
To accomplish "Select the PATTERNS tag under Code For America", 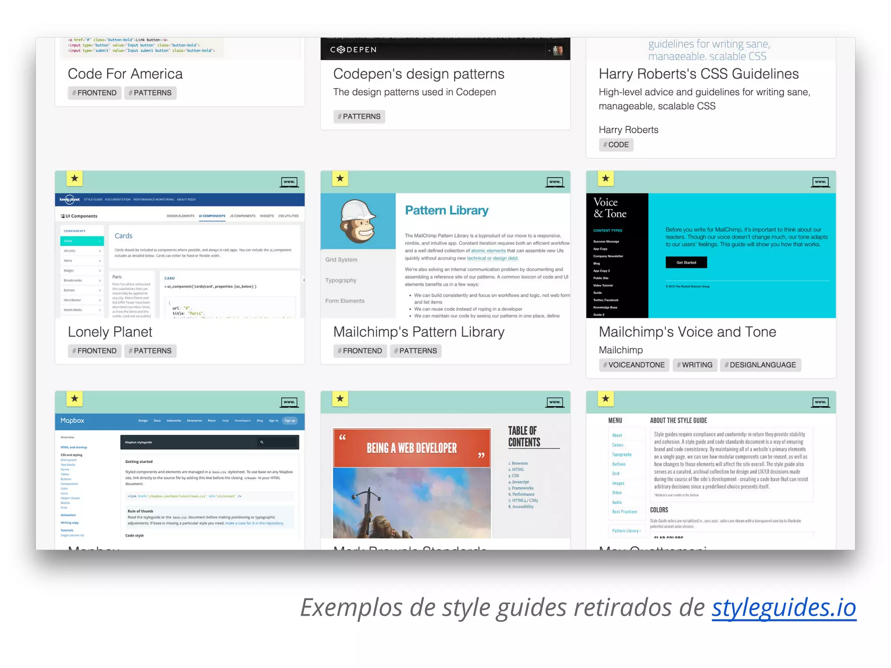I will pos(150,93).
